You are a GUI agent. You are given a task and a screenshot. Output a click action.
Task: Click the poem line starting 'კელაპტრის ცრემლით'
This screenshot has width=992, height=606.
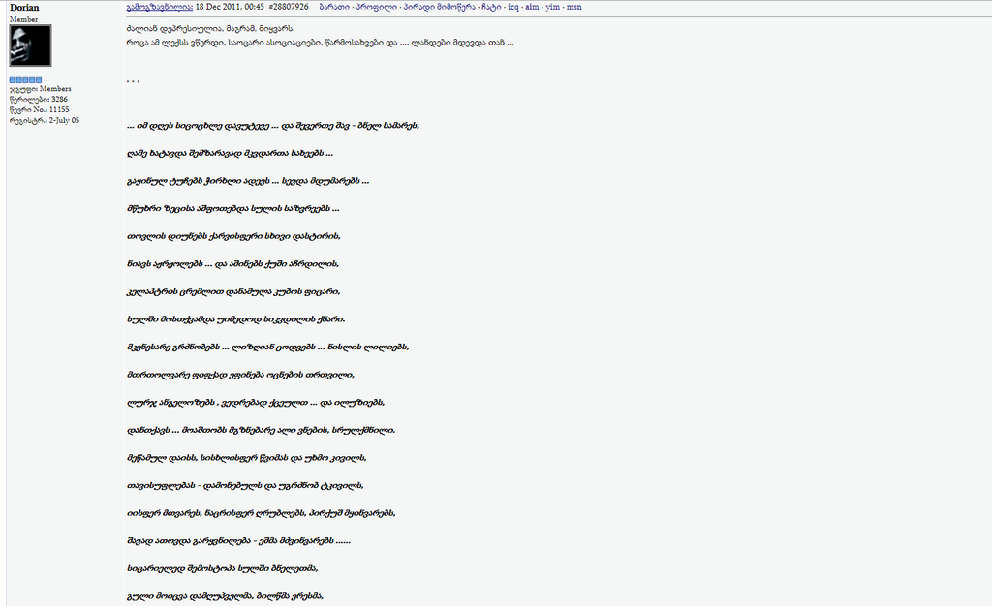coord(233,292)
